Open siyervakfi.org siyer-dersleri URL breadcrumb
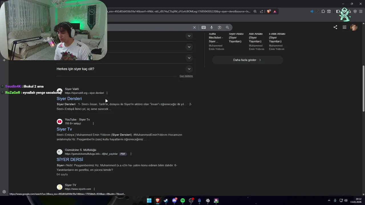Image resolution: width=365 pixels, height=205 pixels. [x=84, y=93]
